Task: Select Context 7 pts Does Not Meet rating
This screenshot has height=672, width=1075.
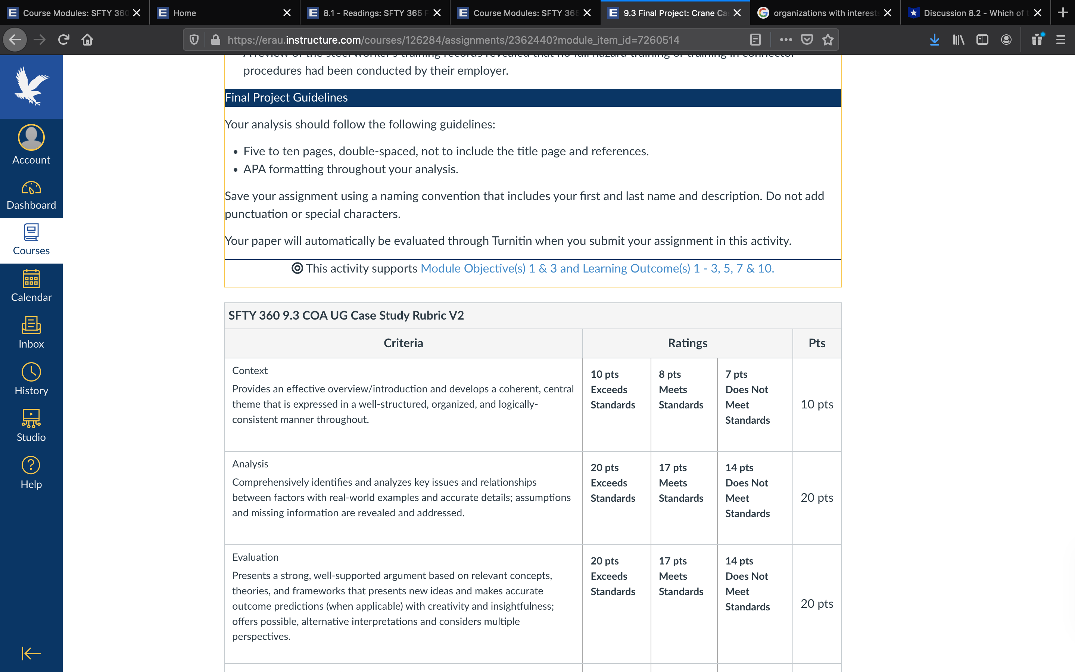Action: [755, 404]
